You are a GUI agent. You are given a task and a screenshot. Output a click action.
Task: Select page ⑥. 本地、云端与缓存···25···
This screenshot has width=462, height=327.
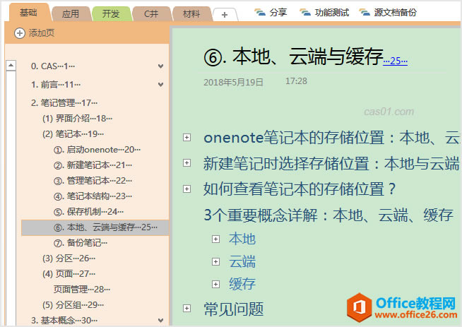(95, 227)
